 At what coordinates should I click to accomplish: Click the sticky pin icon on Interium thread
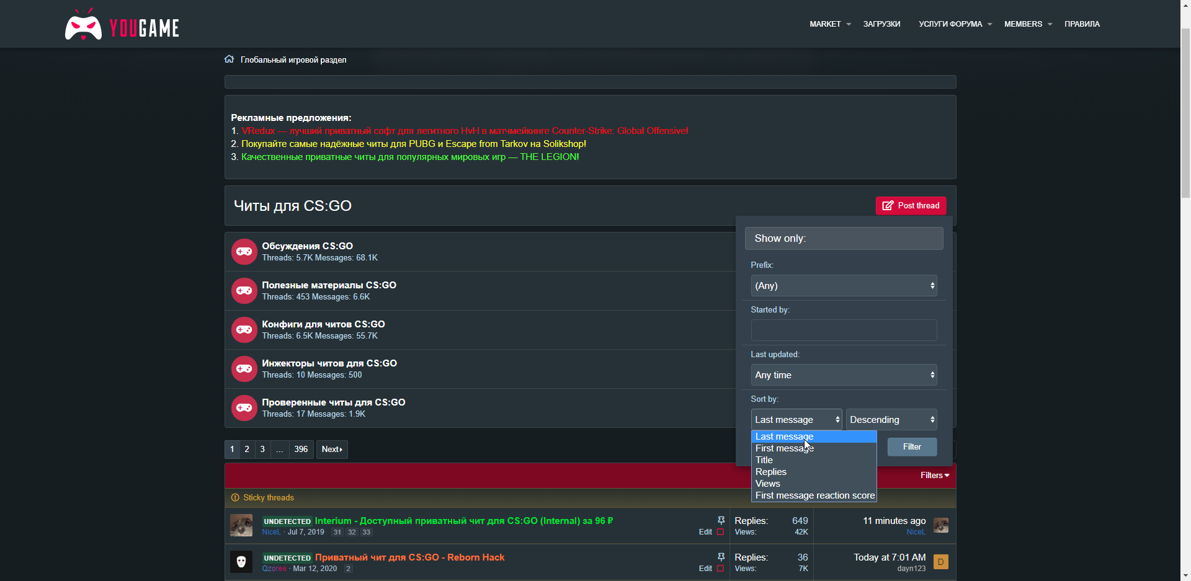(x=721, y=521)
